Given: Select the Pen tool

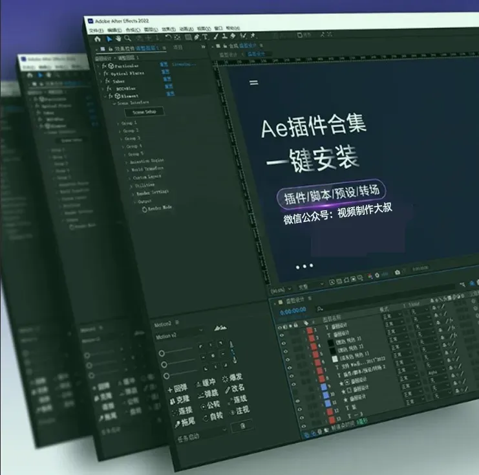Looking at the screenshot, I should coord(197,37).
